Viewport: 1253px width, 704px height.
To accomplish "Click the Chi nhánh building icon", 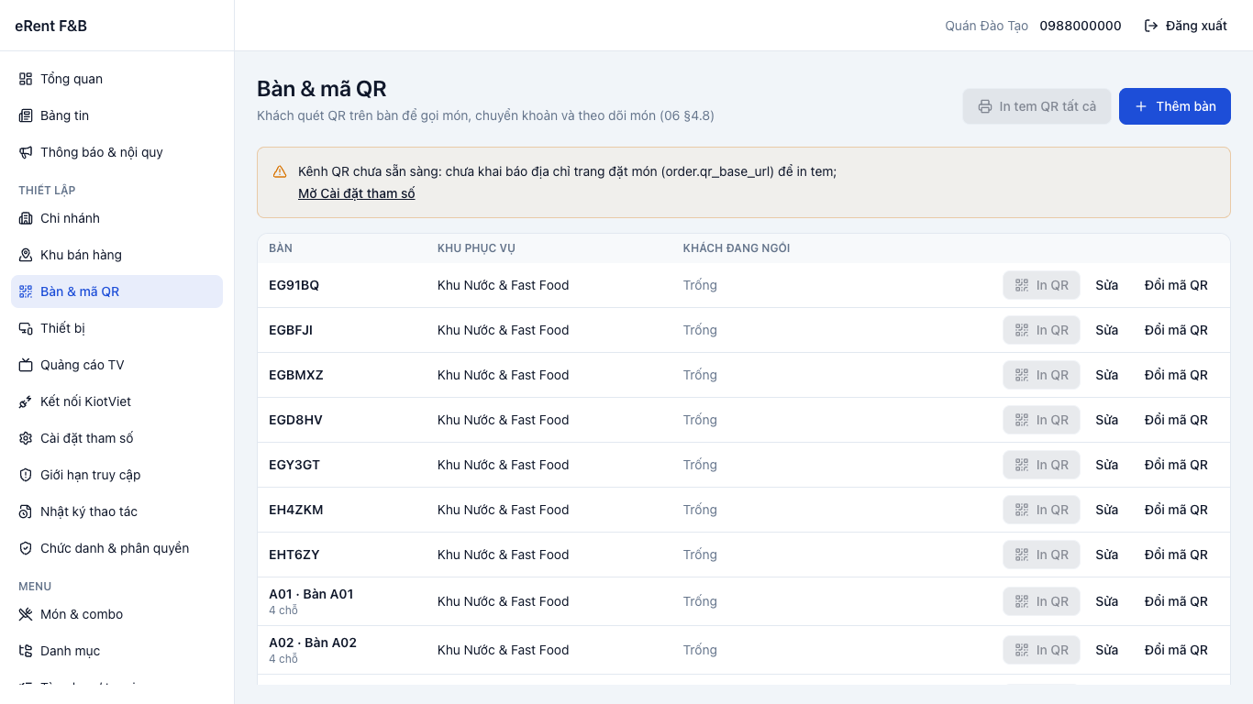I will pos(26,218).
